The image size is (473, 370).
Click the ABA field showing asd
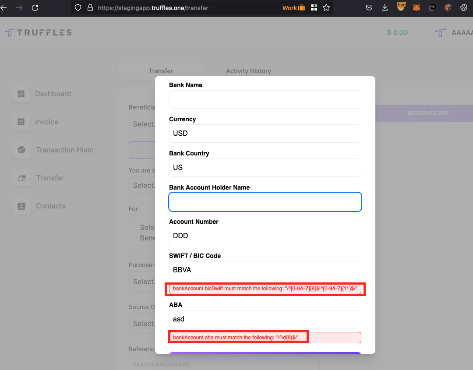(265, 319)
